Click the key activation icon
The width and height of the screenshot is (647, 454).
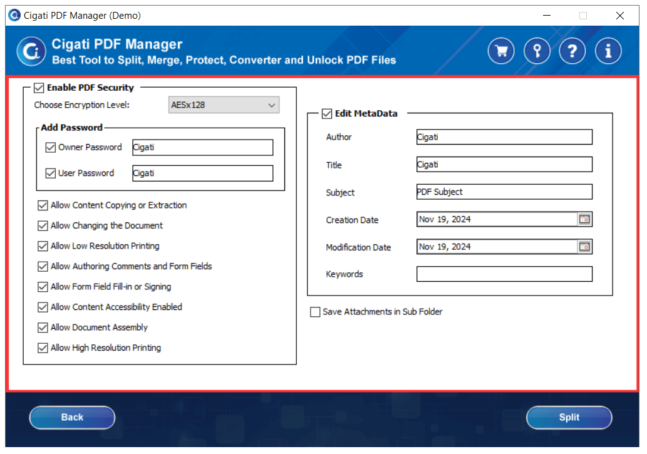[537, 51]
